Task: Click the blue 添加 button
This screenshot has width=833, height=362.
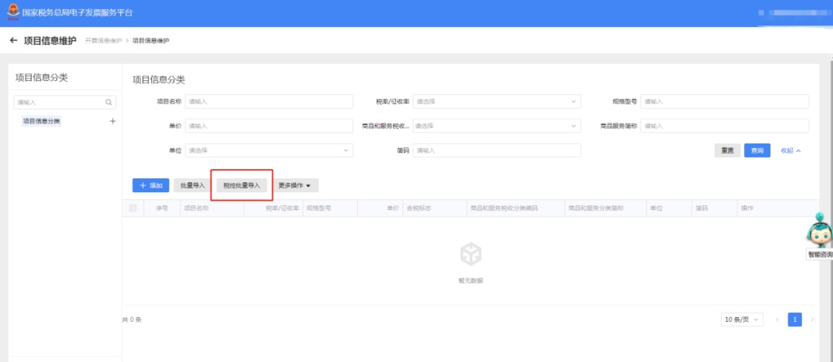Action: coord(150,185)
